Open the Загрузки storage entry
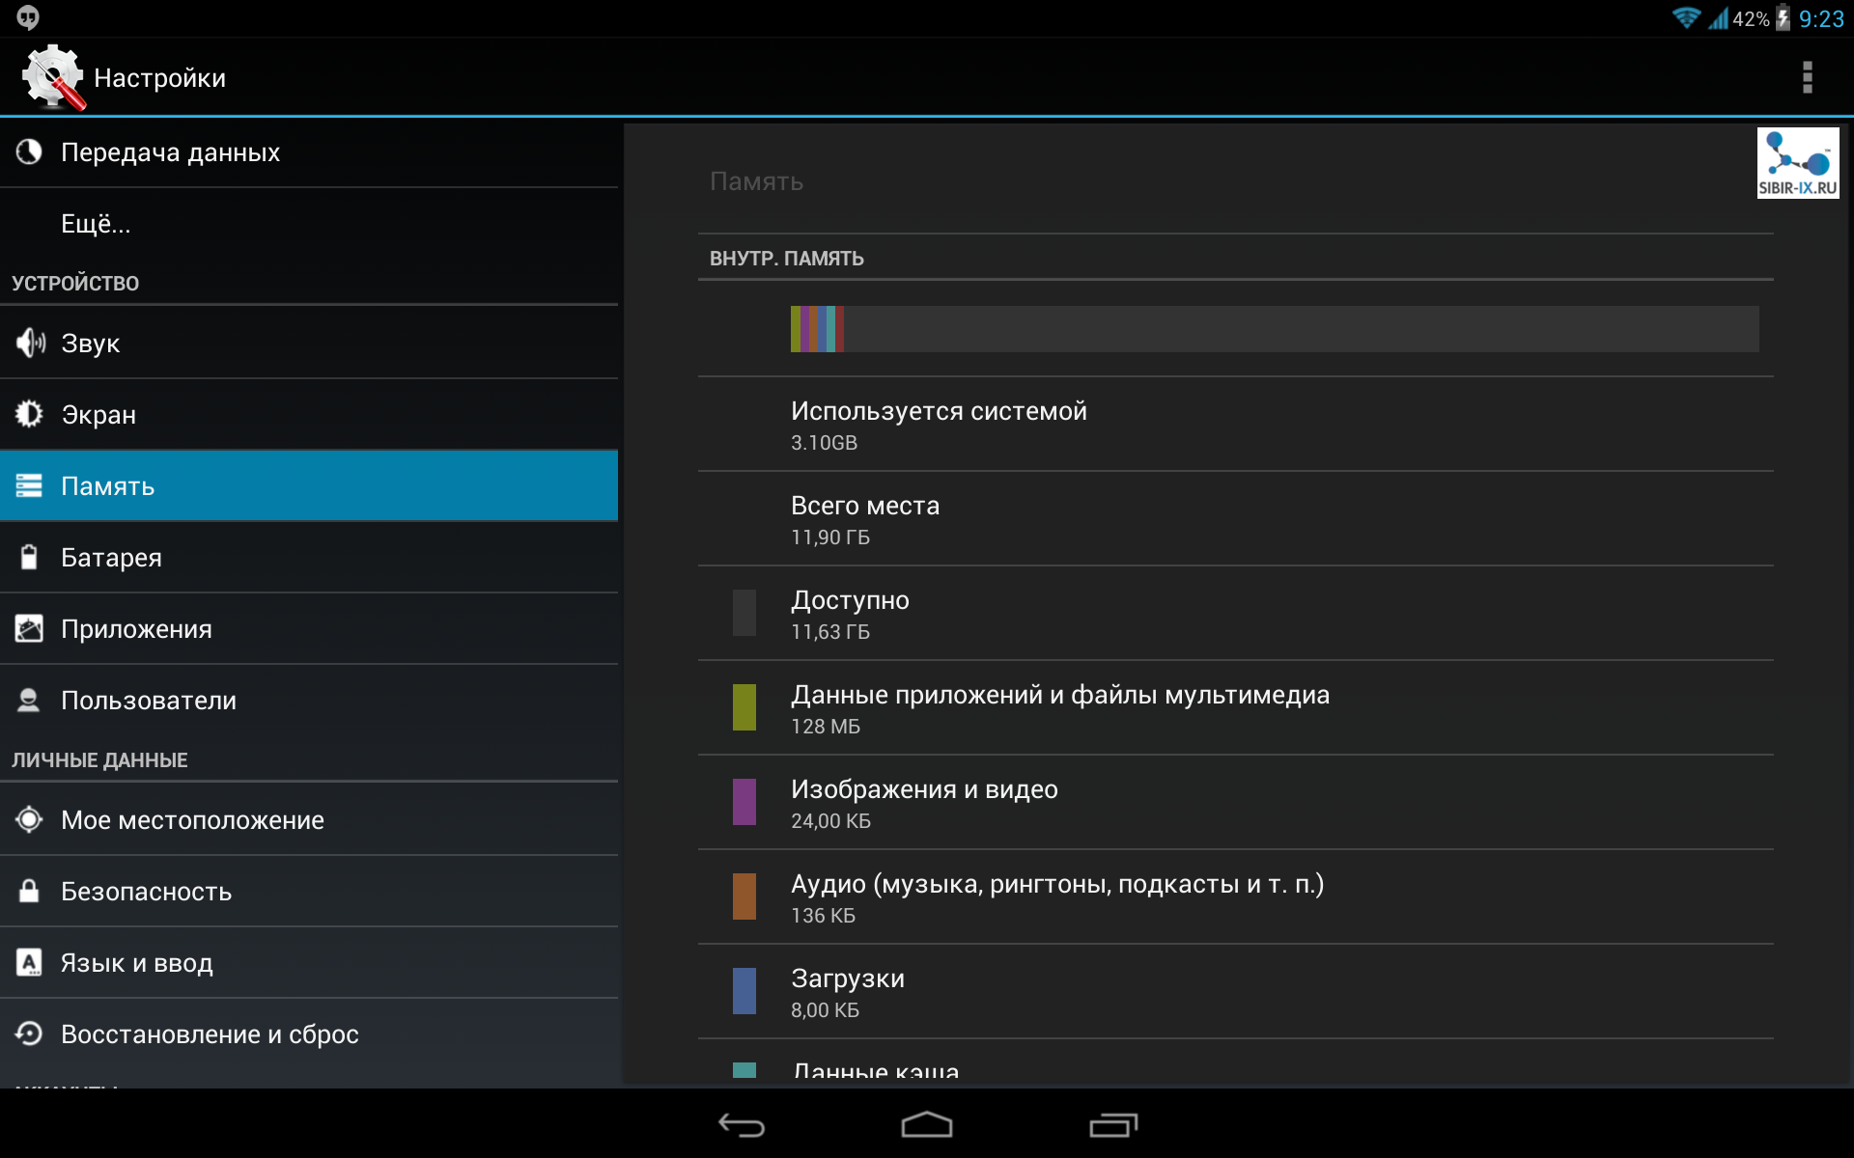This screenshot has width=1854, height=1158. [x=848, y=992]
